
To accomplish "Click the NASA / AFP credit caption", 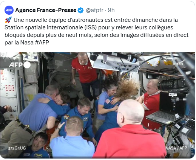I will 176,148.
